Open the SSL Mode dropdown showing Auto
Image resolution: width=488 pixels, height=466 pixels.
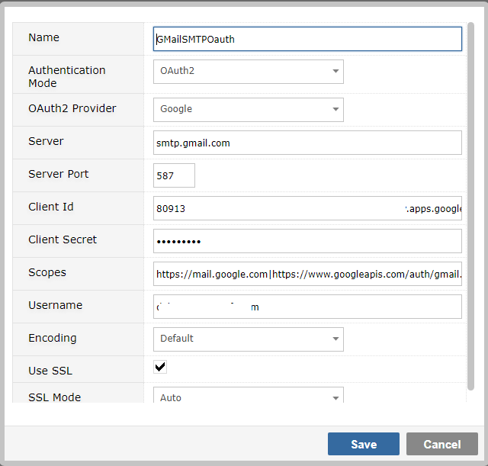[x=249, y=395]
